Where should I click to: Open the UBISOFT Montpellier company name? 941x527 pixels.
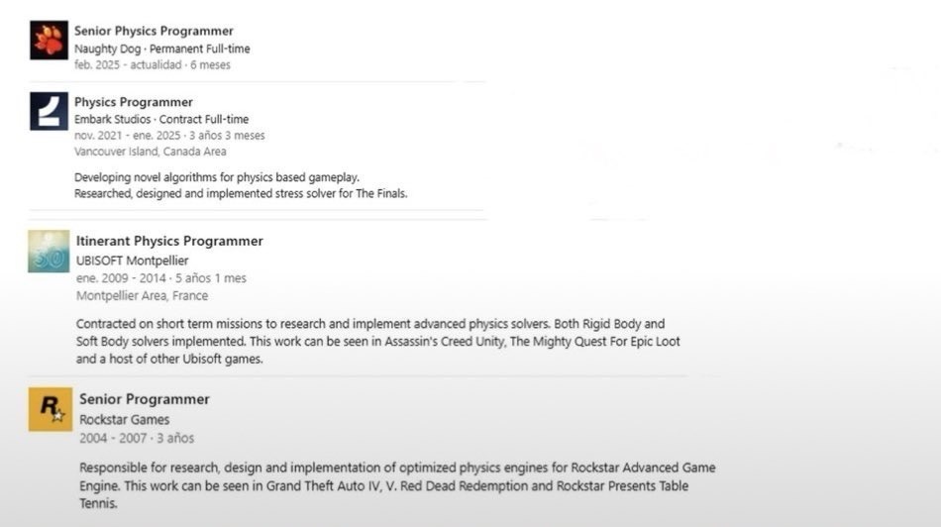point(132,261)
